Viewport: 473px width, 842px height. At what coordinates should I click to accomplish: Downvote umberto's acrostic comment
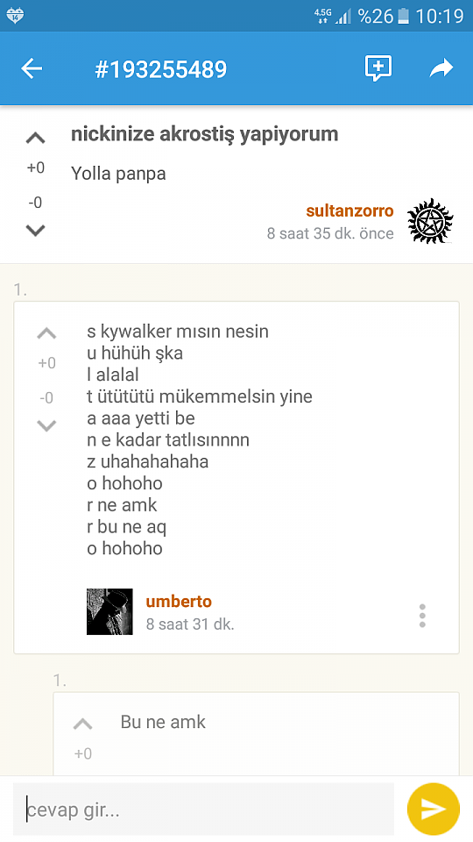pos(46,426)
